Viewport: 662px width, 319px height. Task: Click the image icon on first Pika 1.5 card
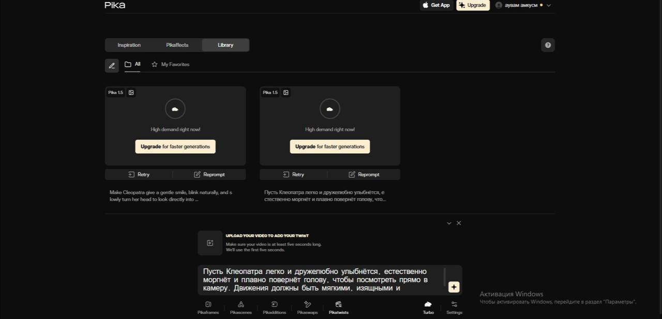click(x=131, y=93)
